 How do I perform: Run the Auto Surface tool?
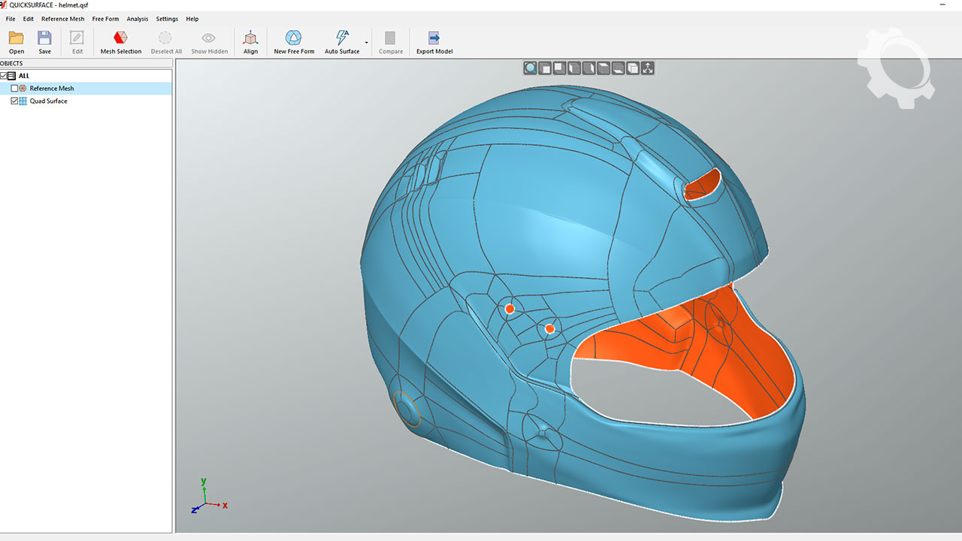pos(342,38)
